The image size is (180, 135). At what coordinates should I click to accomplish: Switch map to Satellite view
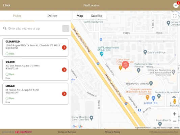pos(97,16)
